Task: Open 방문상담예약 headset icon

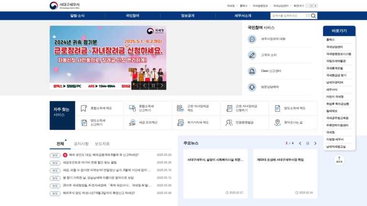Action: pos(252,87)
